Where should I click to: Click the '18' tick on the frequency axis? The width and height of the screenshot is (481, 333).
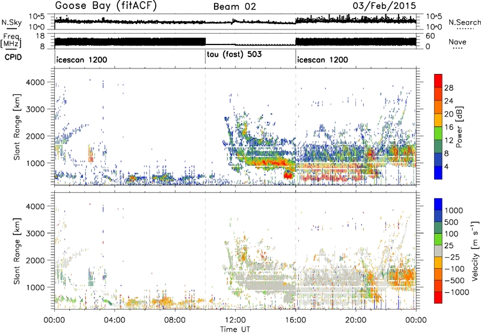pyautogui.click(x=41, y=36)
